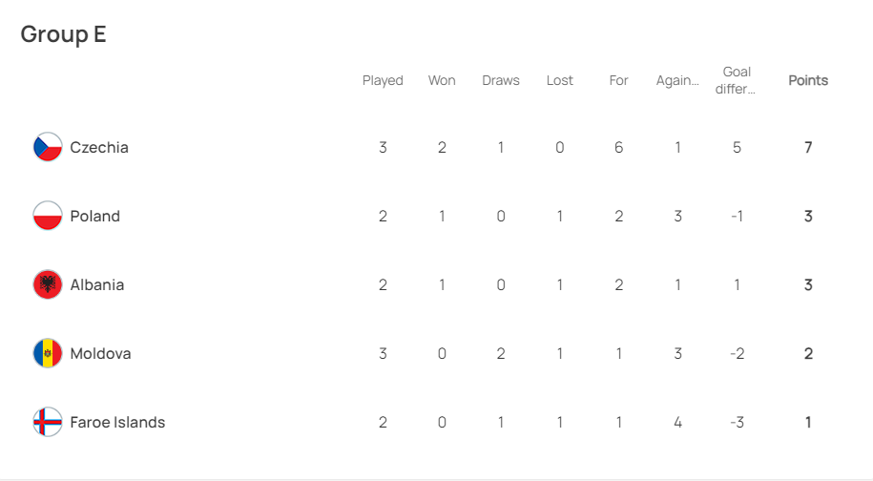Click the Czechia flag icon
The width and height of the screenshot is (873, 481).
48,147
